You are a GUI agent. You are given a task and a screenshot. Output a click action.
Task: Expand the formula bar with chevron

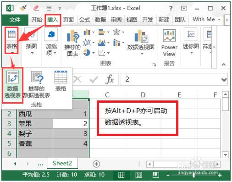pos(224,80)
